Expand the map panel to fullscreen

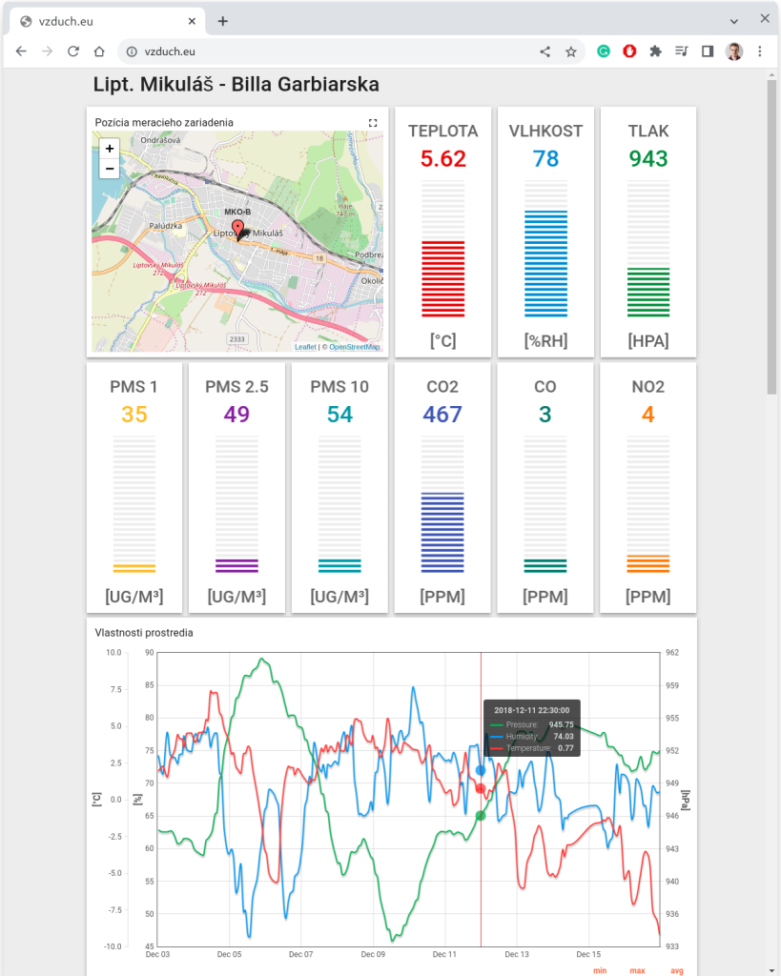coord(373,123)
